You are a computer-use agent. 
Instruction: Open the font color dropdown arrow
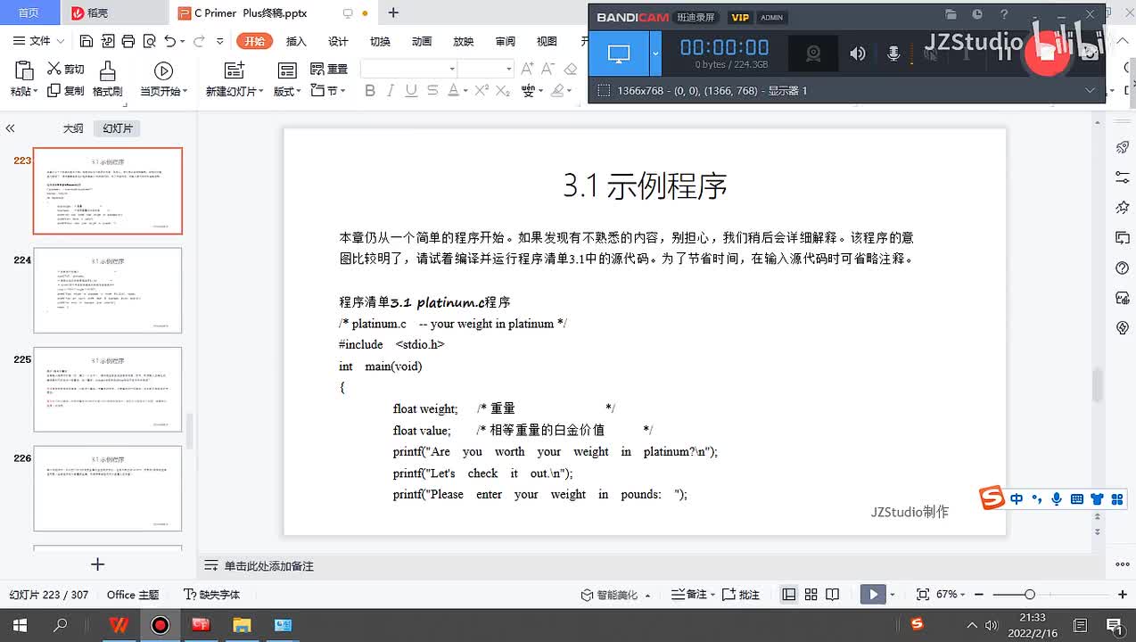coord(465,91)
